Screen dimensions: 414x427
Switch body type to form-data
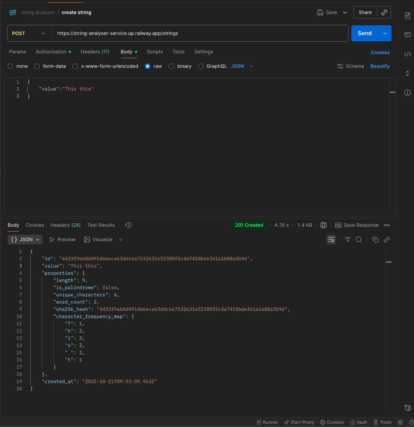pos(37,66)
